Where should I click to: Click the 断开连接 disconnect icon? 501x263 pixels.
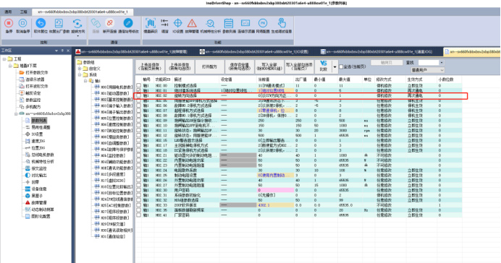click(x=109, y=25)
